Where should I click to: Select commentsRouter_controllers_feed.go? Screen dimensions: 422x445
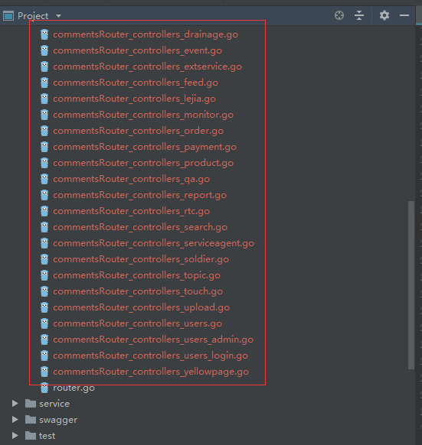click(x=136, y=83)
